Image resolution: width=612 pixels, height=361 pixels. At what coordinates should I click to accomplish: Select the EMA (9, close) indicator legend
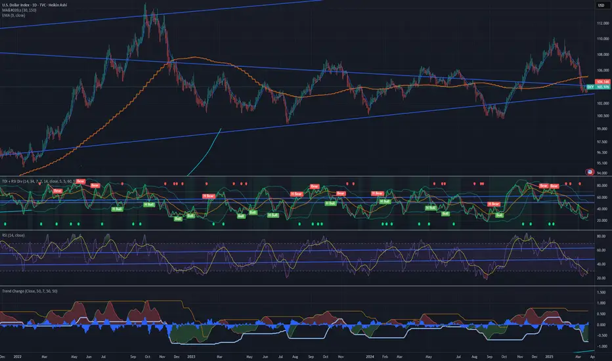14,15
